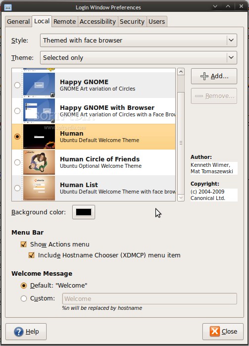Click the Remove... theme button
This screenshot has height=346, width=249.
(214, 96)
